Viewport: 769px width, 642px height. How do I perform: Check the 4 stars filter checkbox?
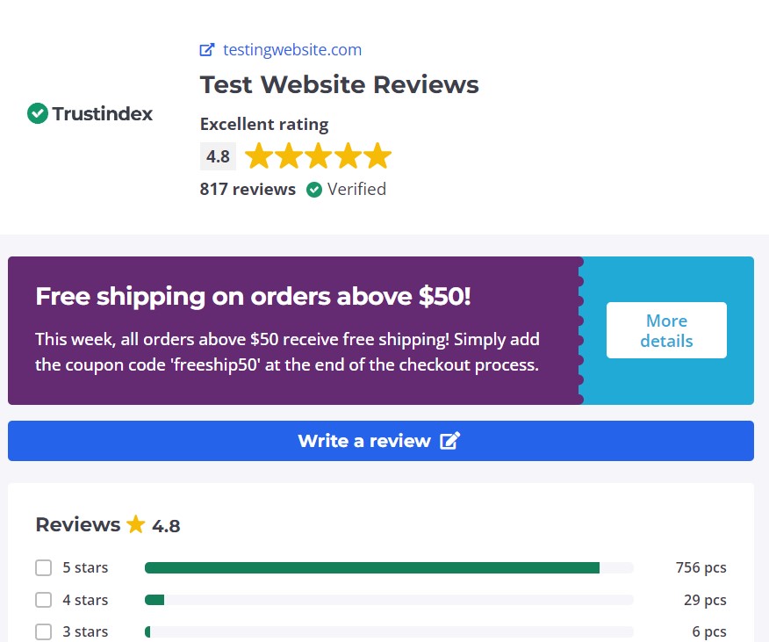(x=43, y=600)
